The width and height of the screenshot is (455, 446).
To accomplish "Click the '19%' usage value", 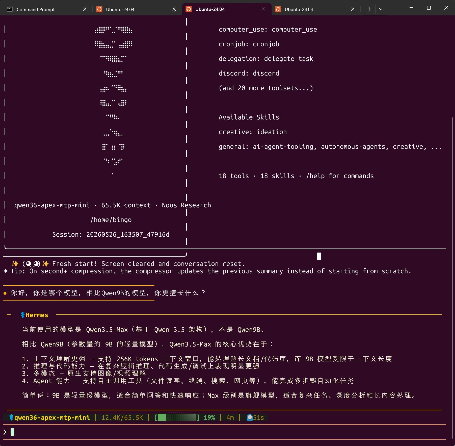I will (209, 417).
